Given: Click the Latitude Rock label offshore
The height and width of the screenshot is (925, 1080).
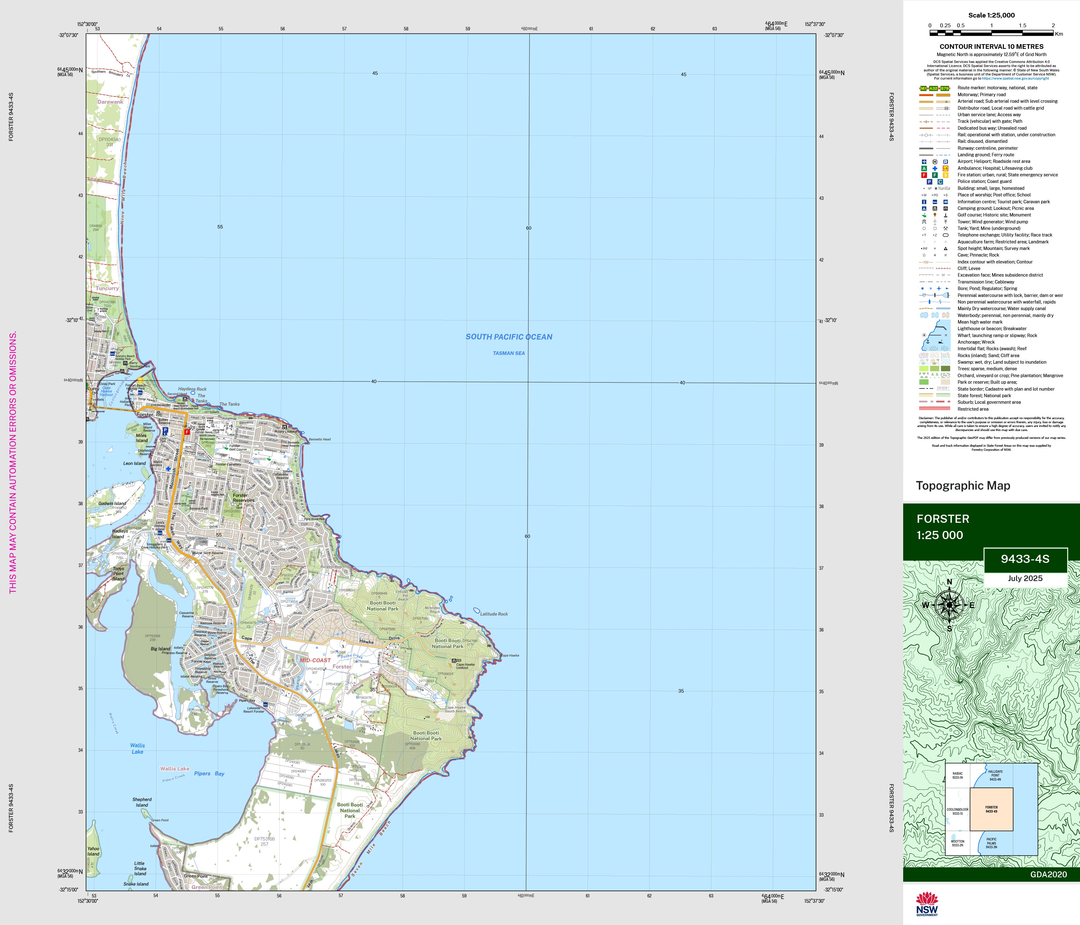Looking at the screenshot, I should pos(494,614).
